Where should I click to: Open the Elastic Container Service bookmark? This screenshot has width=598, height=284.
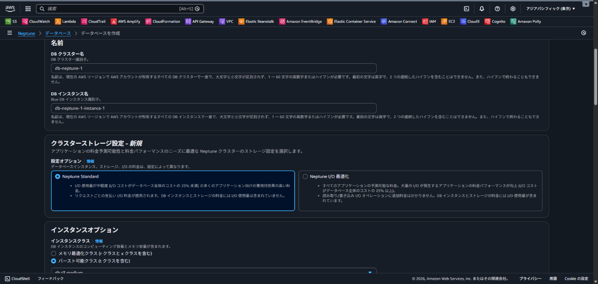click(x=352, y=21)
